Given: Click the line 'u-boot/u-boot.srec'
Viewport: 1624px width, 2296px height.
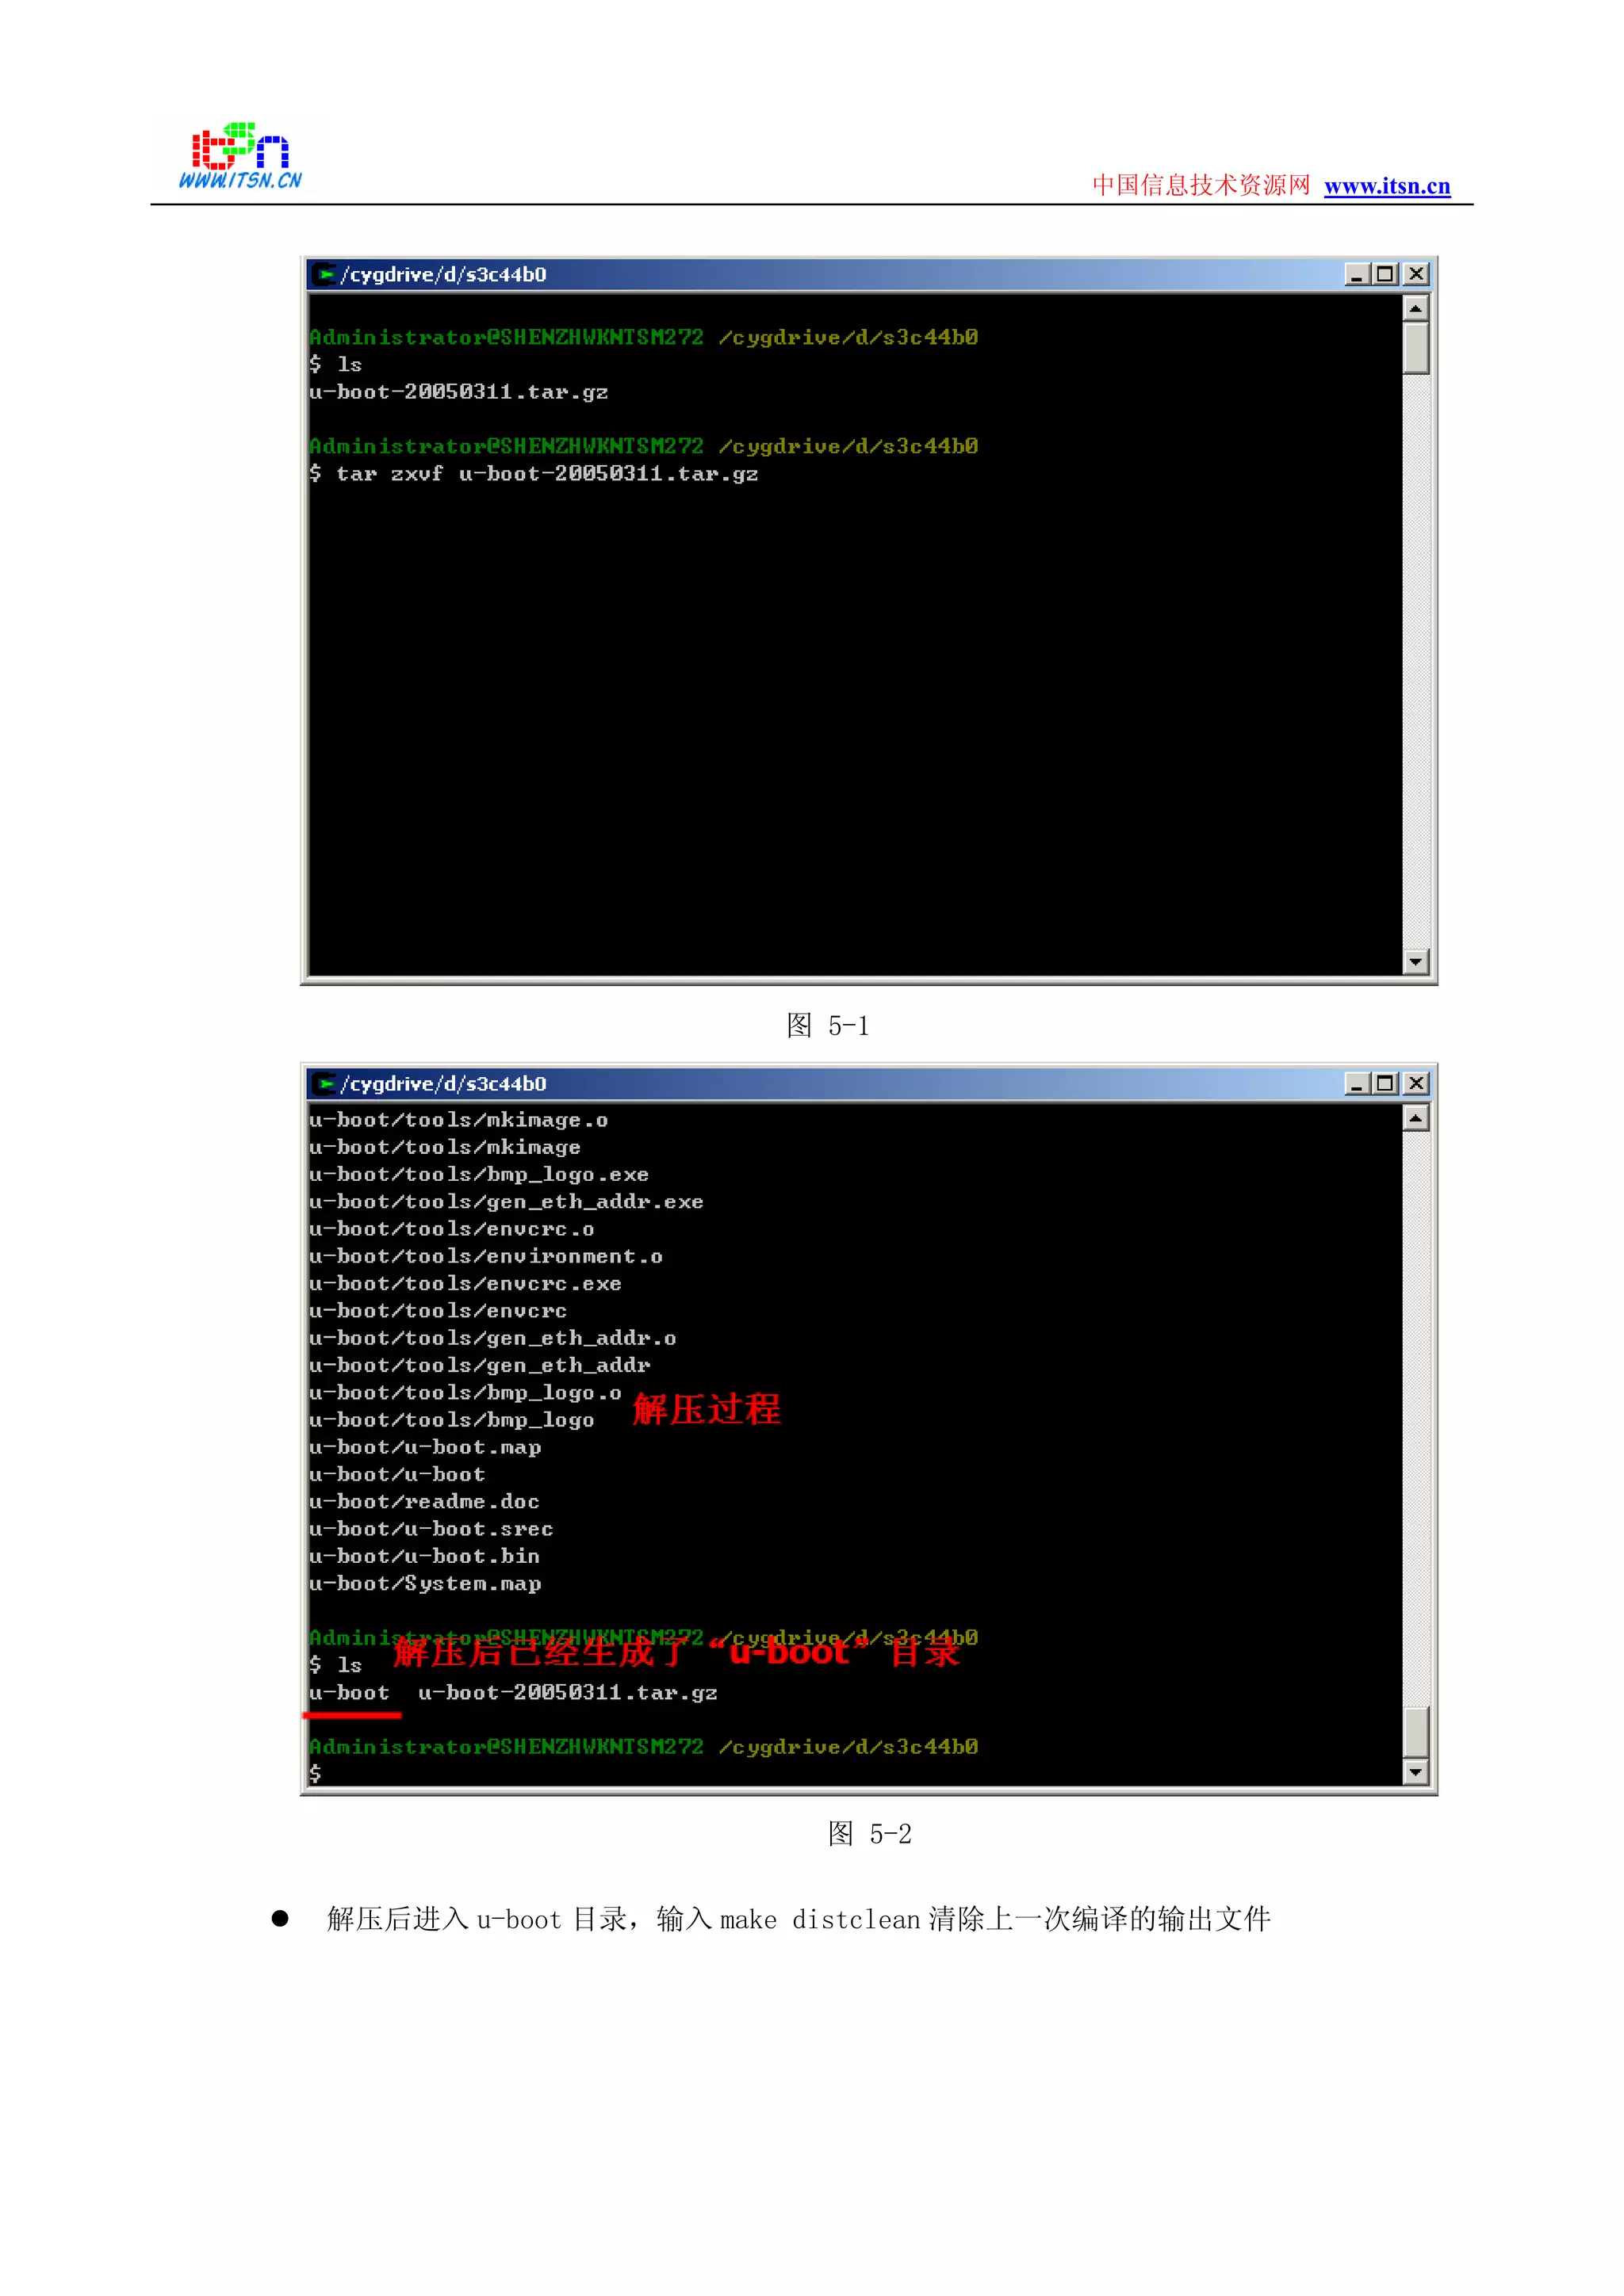Looking at the screenshot, I should pyautogui.click(x=431, y=1529).
